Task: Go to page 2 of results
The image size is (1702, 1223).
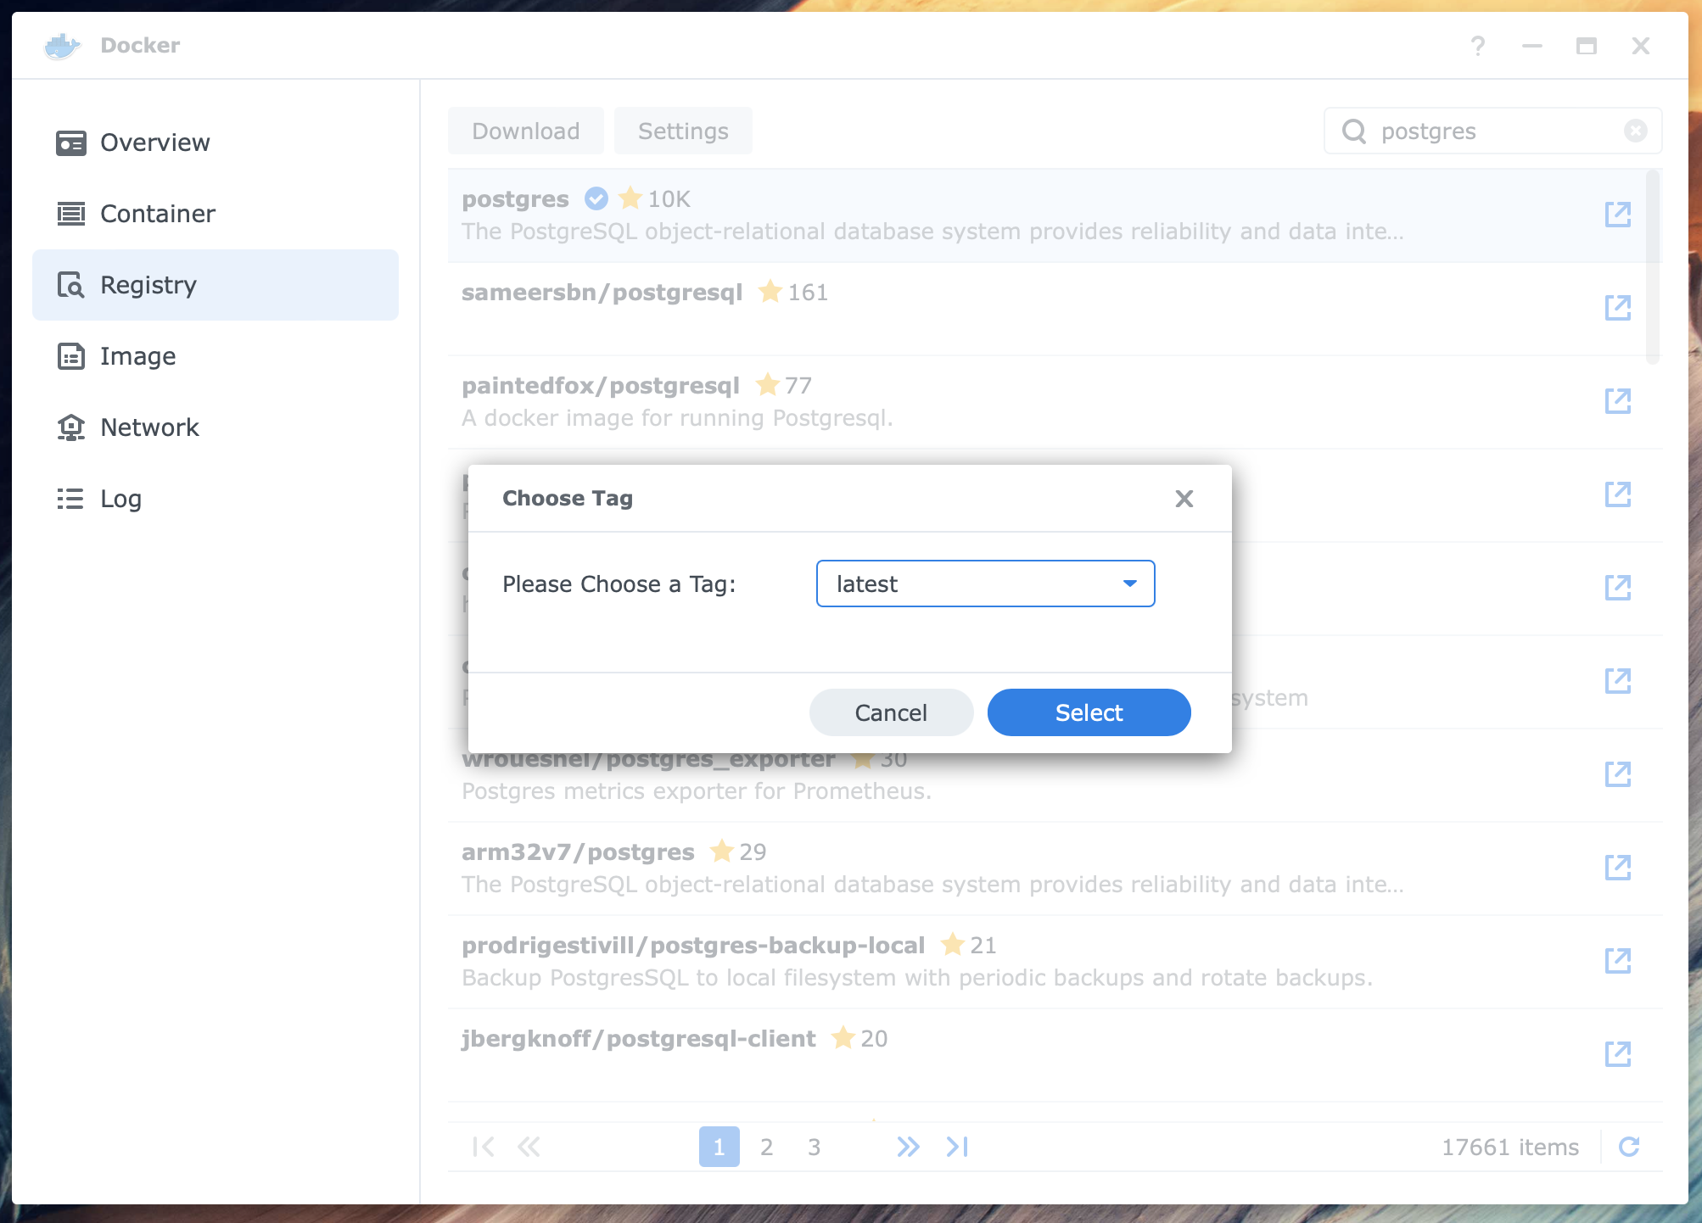Action: 767,1147
